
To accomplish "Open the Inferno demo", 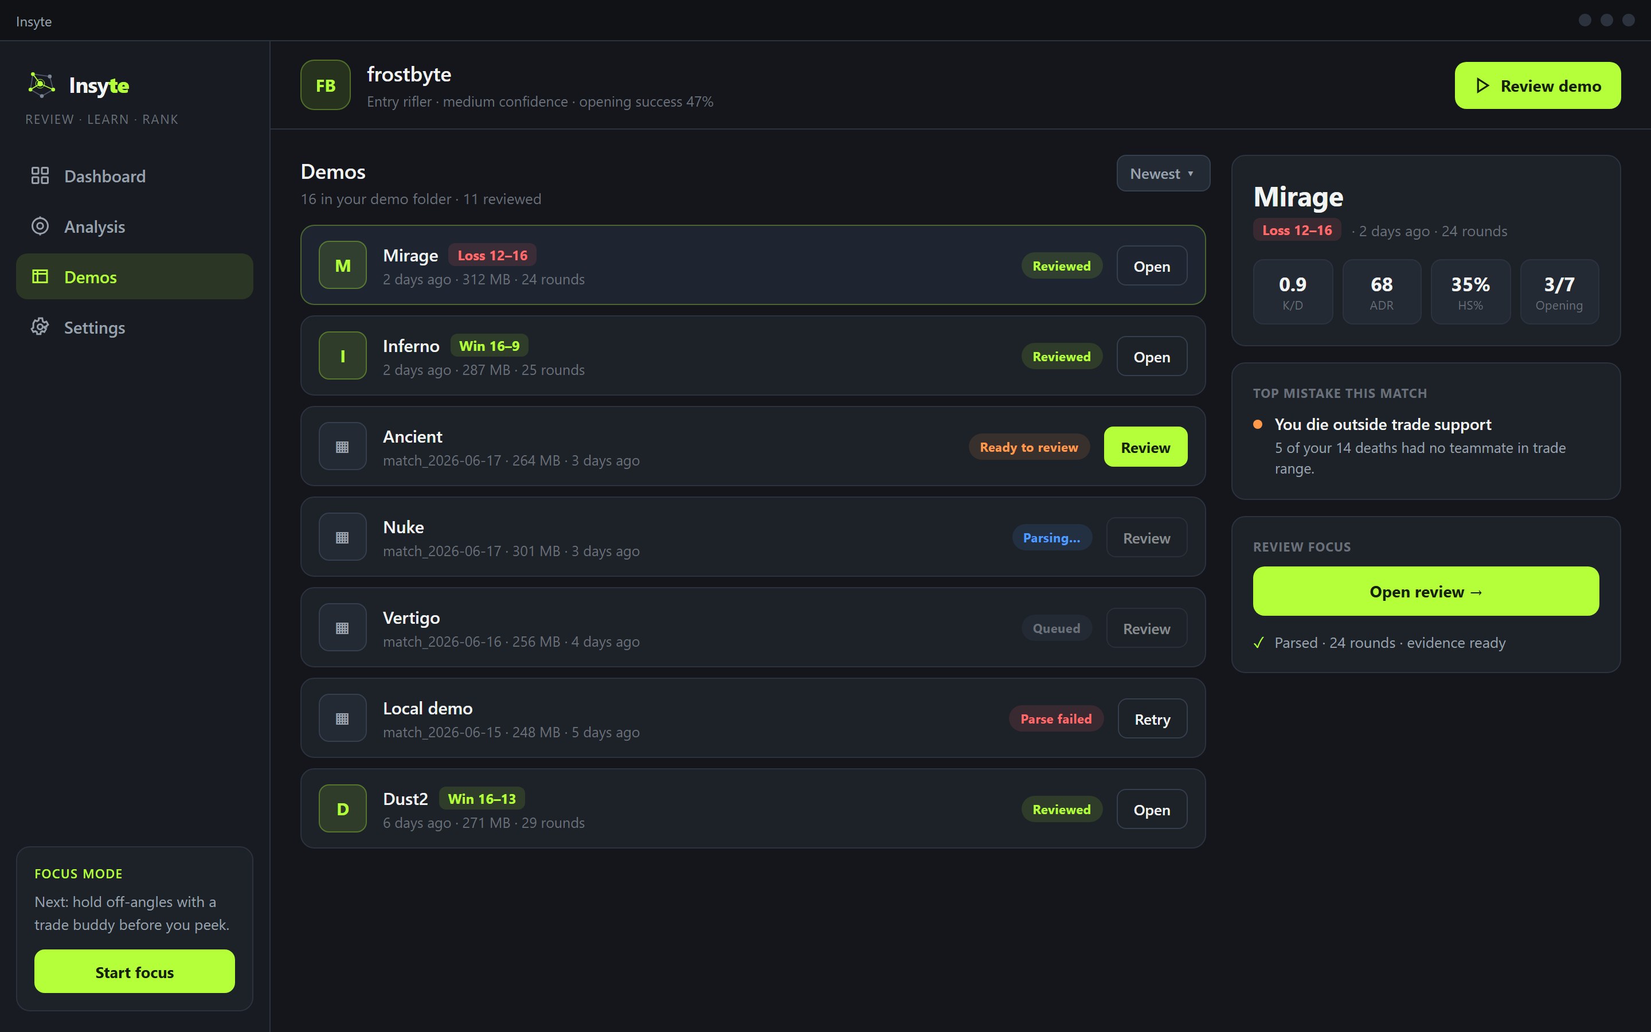I will [1152, 356].
